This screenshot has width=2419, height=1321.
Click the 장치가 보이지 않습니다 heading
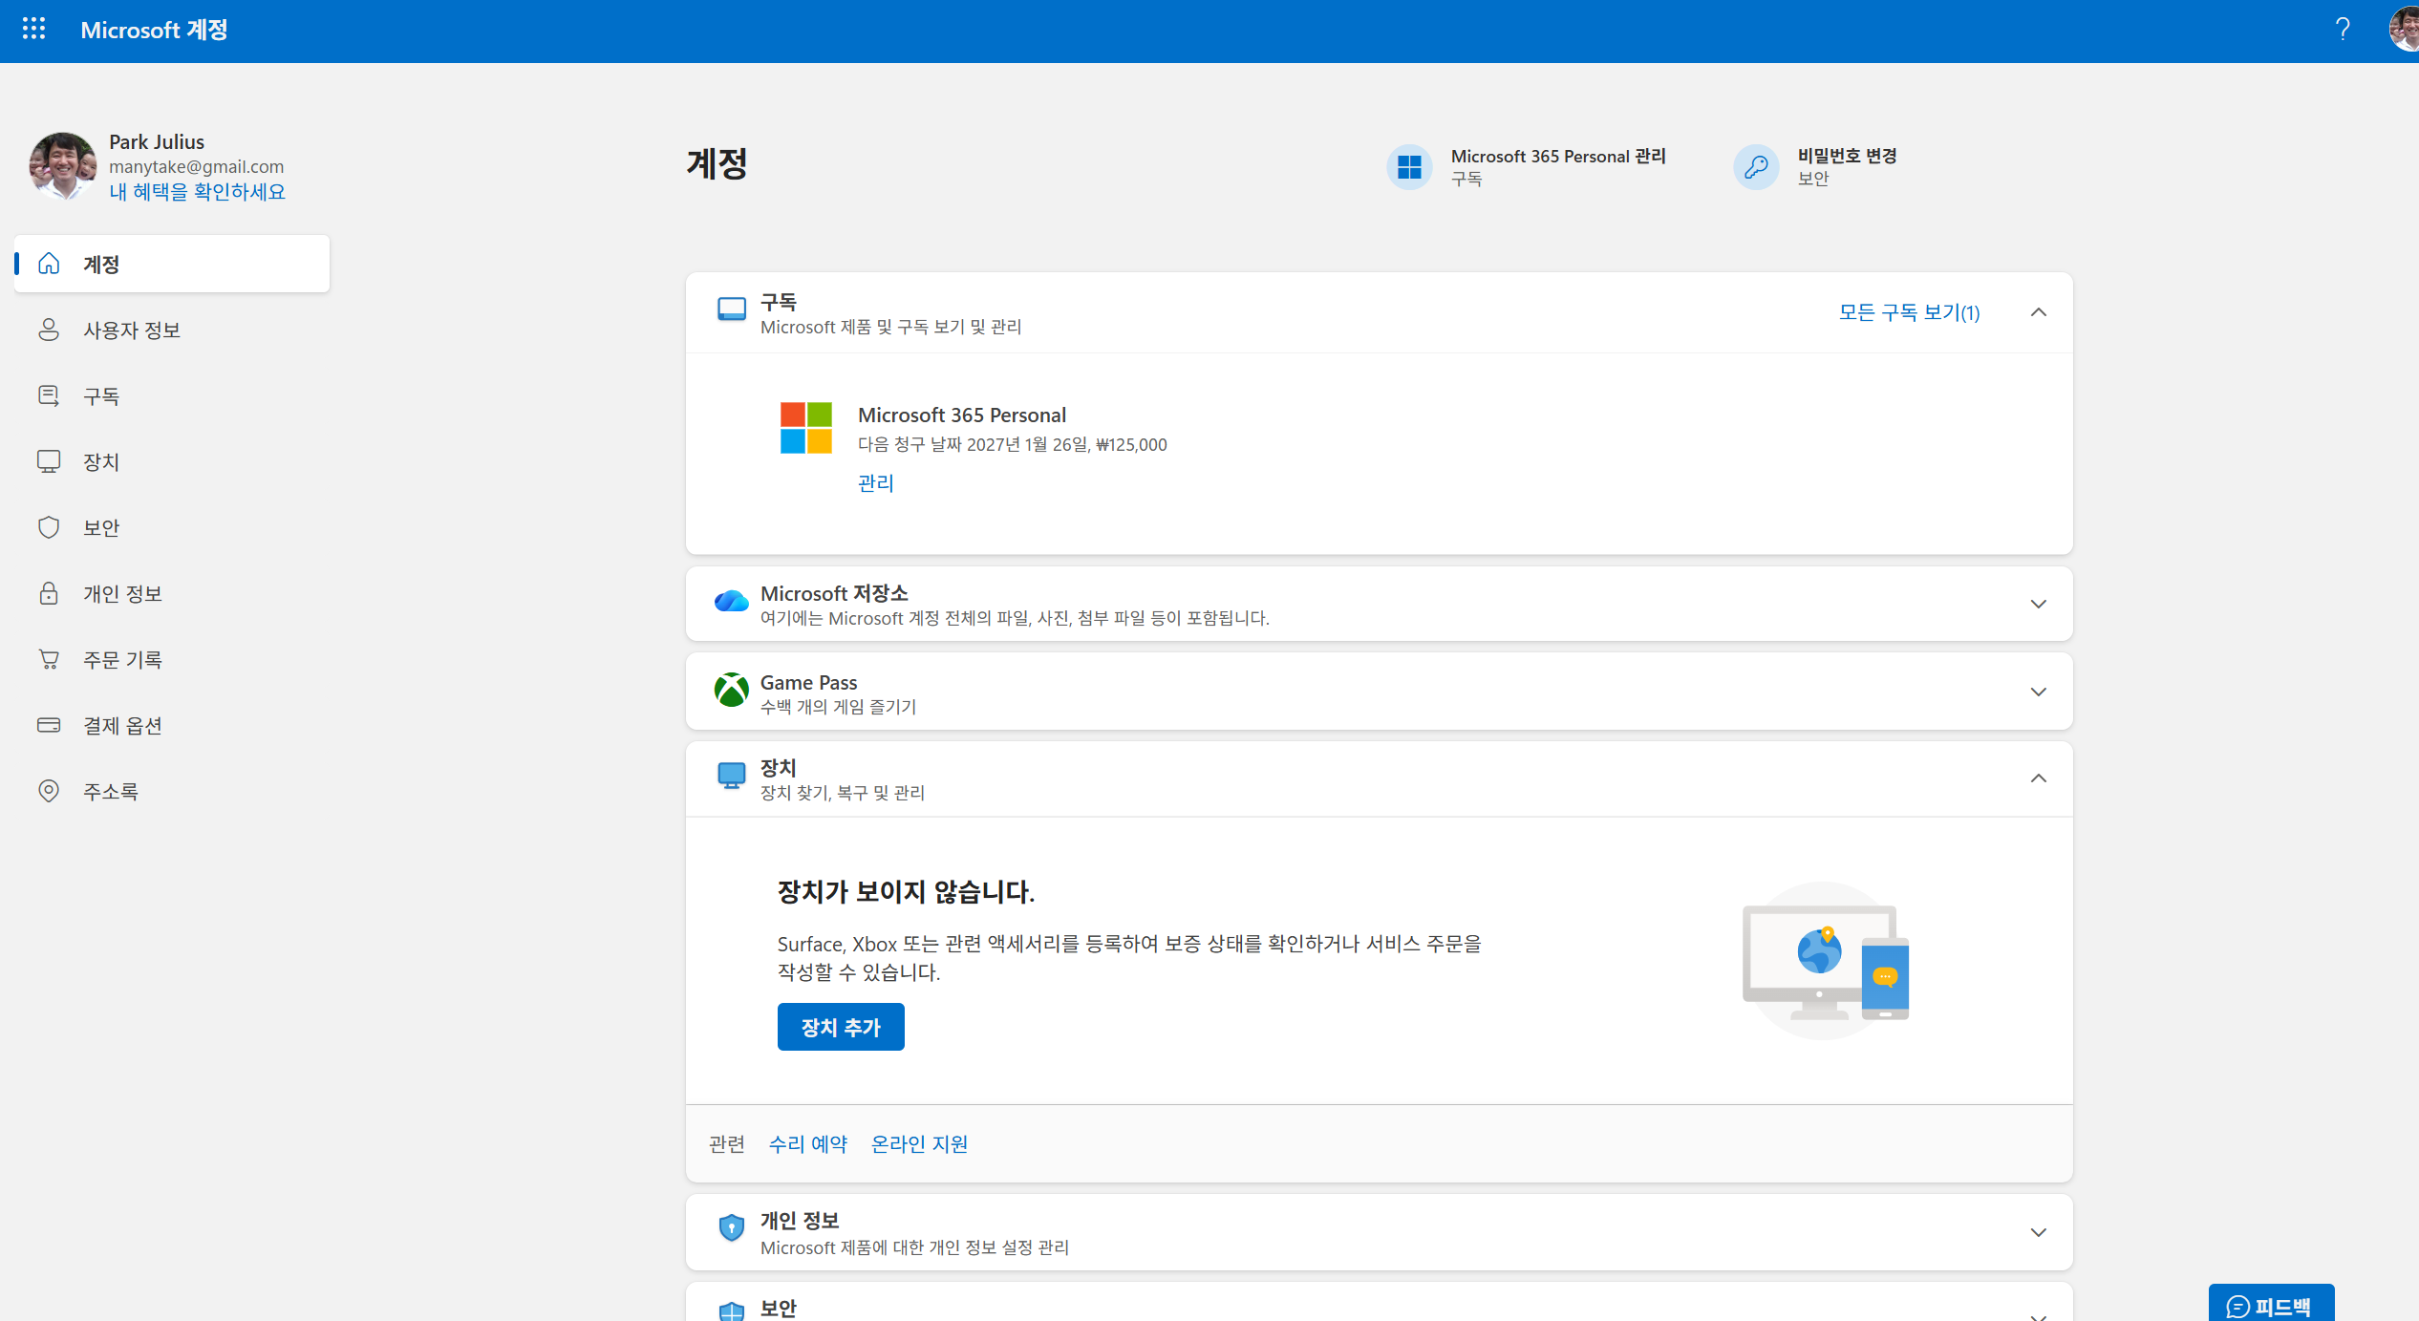906,891
